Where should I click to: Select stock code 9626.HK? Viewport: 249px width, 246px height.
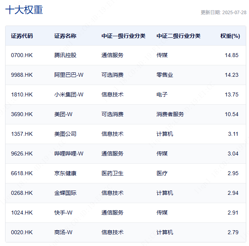tap(22, 154)
